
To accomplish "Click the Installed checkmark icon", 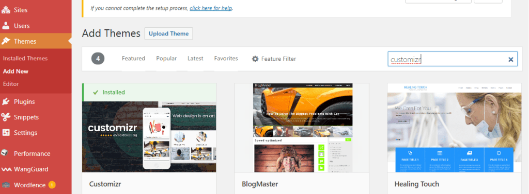I will click(x=96, y=92).
